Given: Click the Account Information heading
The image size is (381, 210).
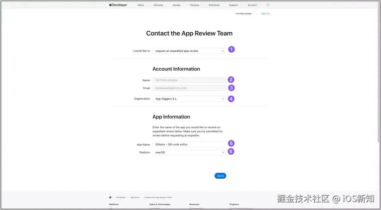Looking at the screenshot, I should tap(176, 69).
